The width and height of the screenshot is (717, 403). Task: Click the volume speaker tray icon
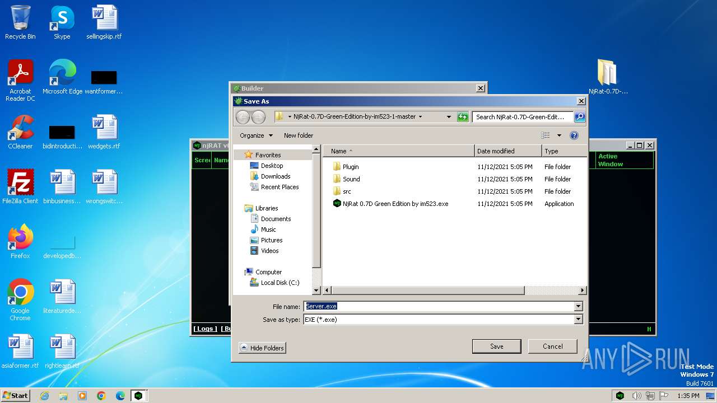tap(637, 396)
